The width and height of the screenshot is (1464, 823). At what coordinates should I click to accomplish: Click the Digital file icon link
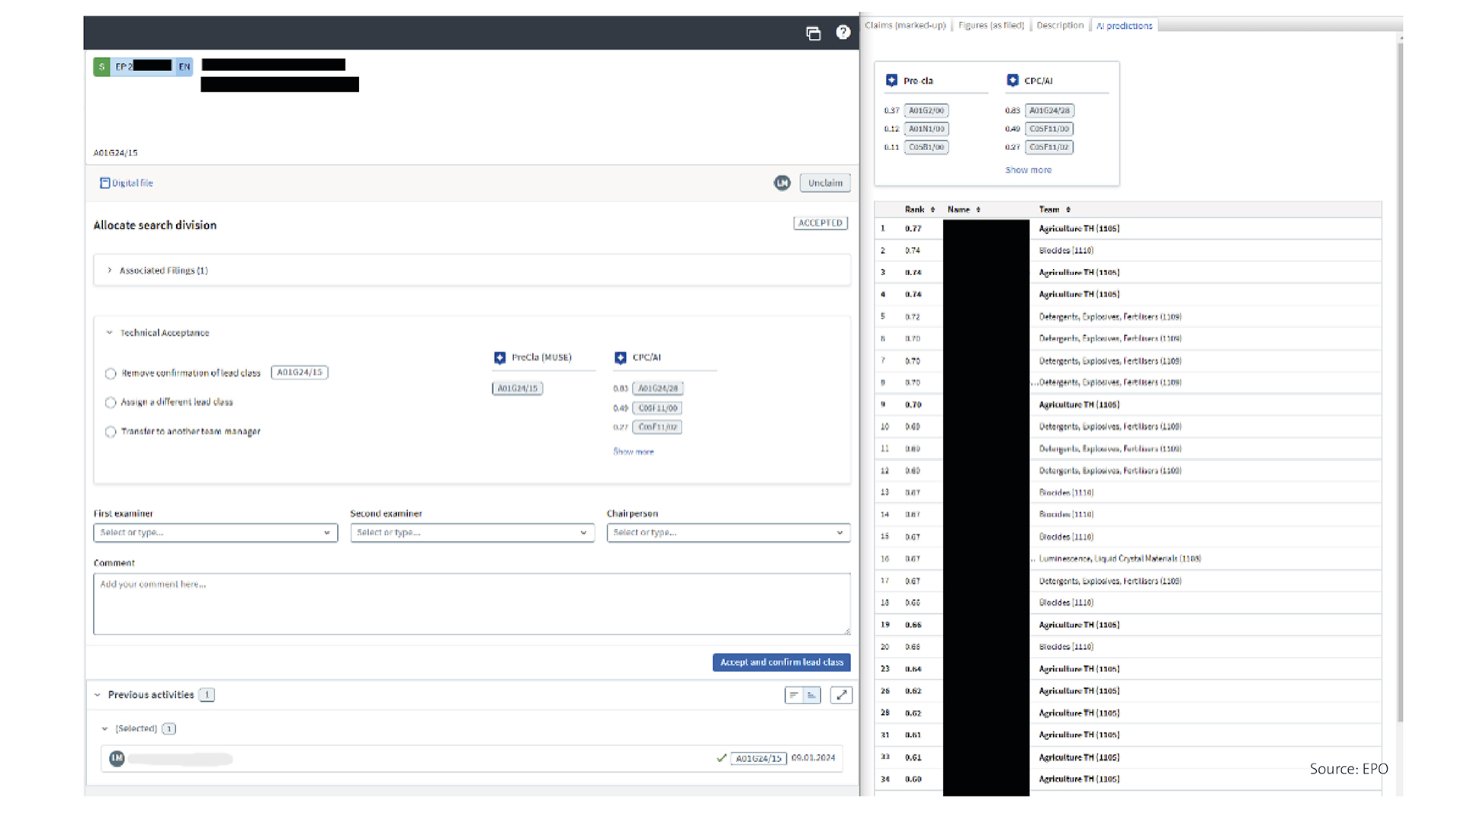105,183
